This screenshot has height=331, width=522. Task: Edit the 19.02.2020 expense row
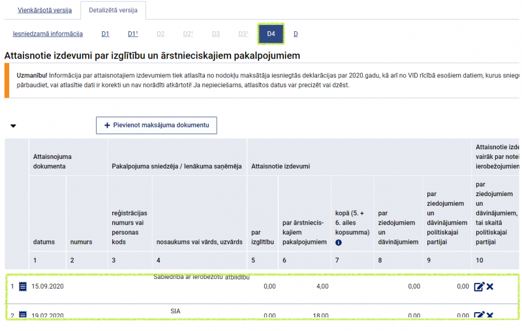coord(479,315)
